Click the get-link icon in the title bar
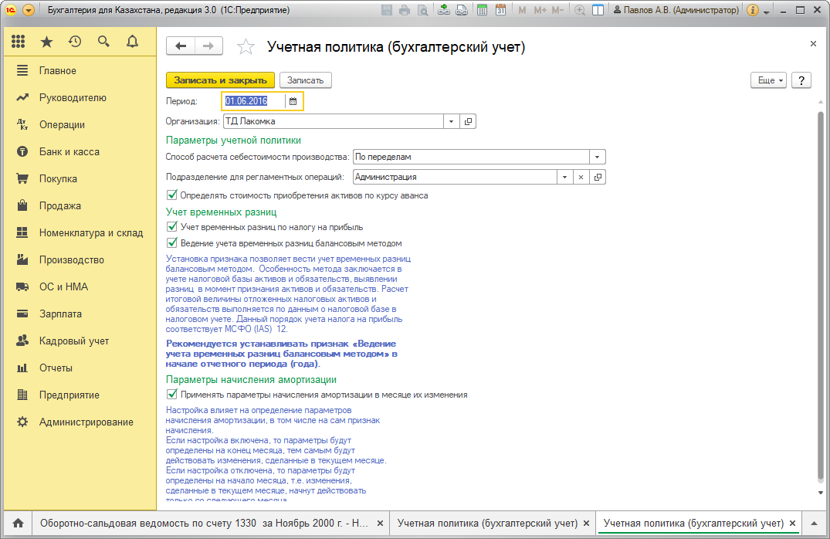Image resolution: width=830 pixels, height=539 pixels. tap(444, 9)
